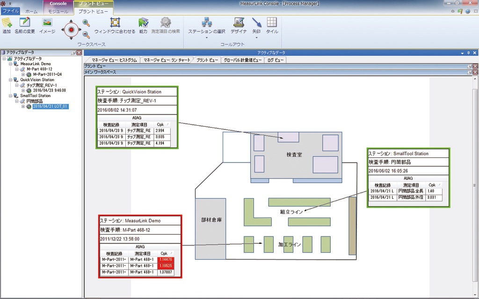Image resolution: width=479 pixels, height=299 pixels.
Task: Expand the M-Part-2011-Q4 node
Action: coord(23,74)
